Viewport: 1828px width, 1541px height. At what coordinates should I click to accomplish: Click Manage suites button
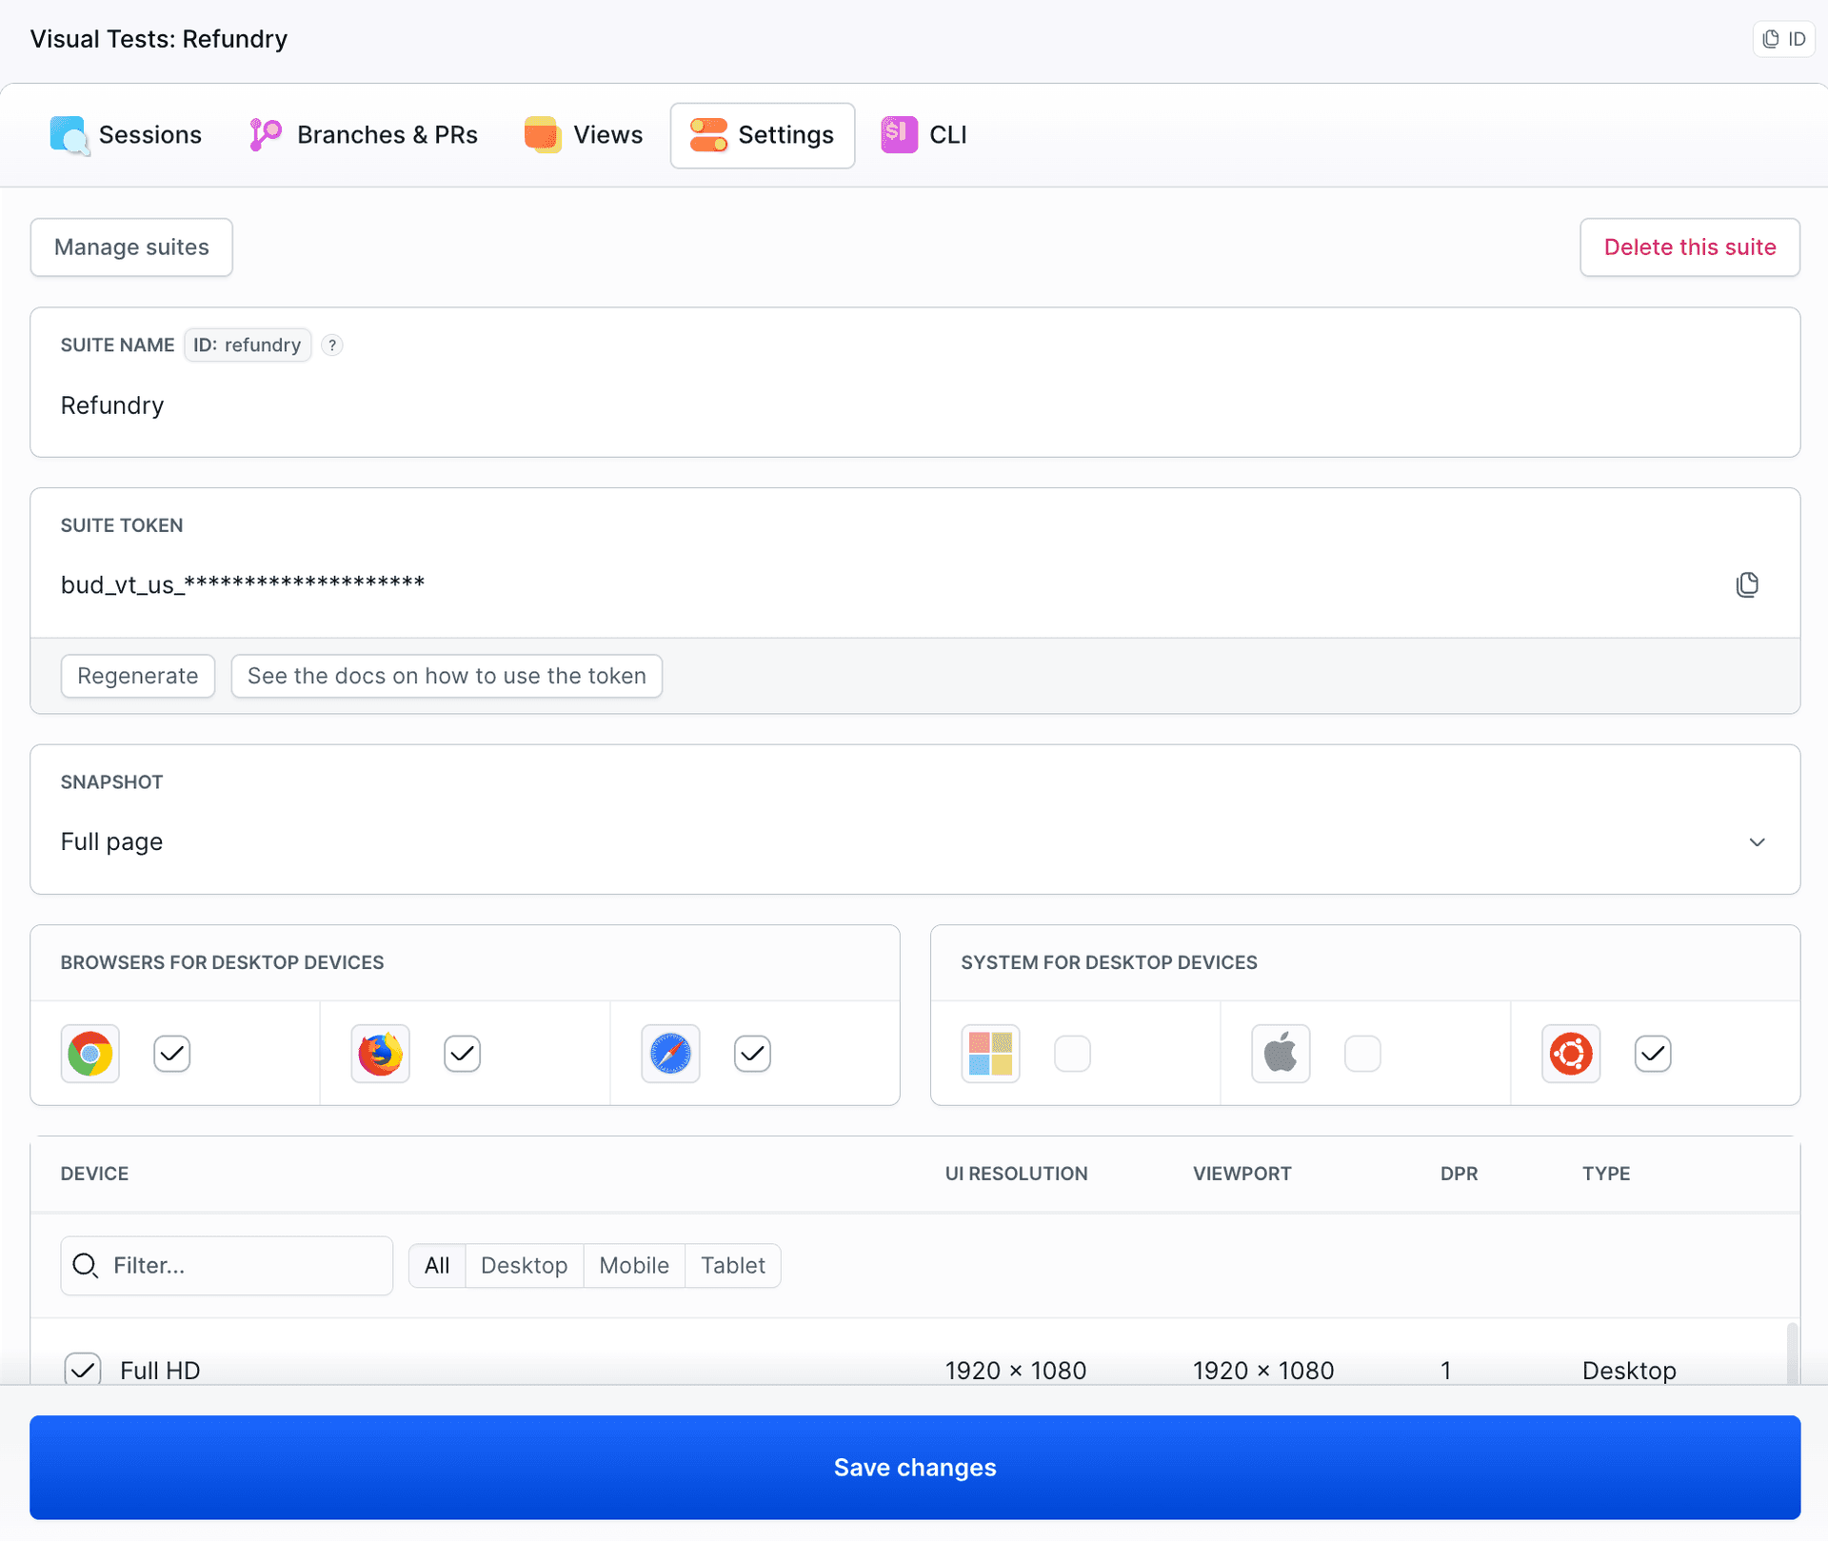(131, 247)
